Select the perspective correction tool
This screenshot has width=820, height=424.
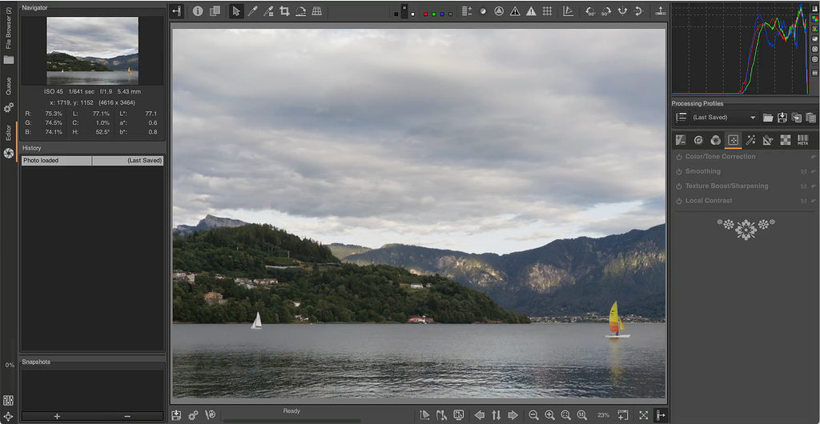click(317, 11)
